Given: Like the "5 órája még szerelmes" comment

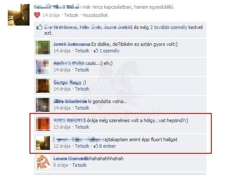Looking at the screenshot, I should click(x=82, y=127).
